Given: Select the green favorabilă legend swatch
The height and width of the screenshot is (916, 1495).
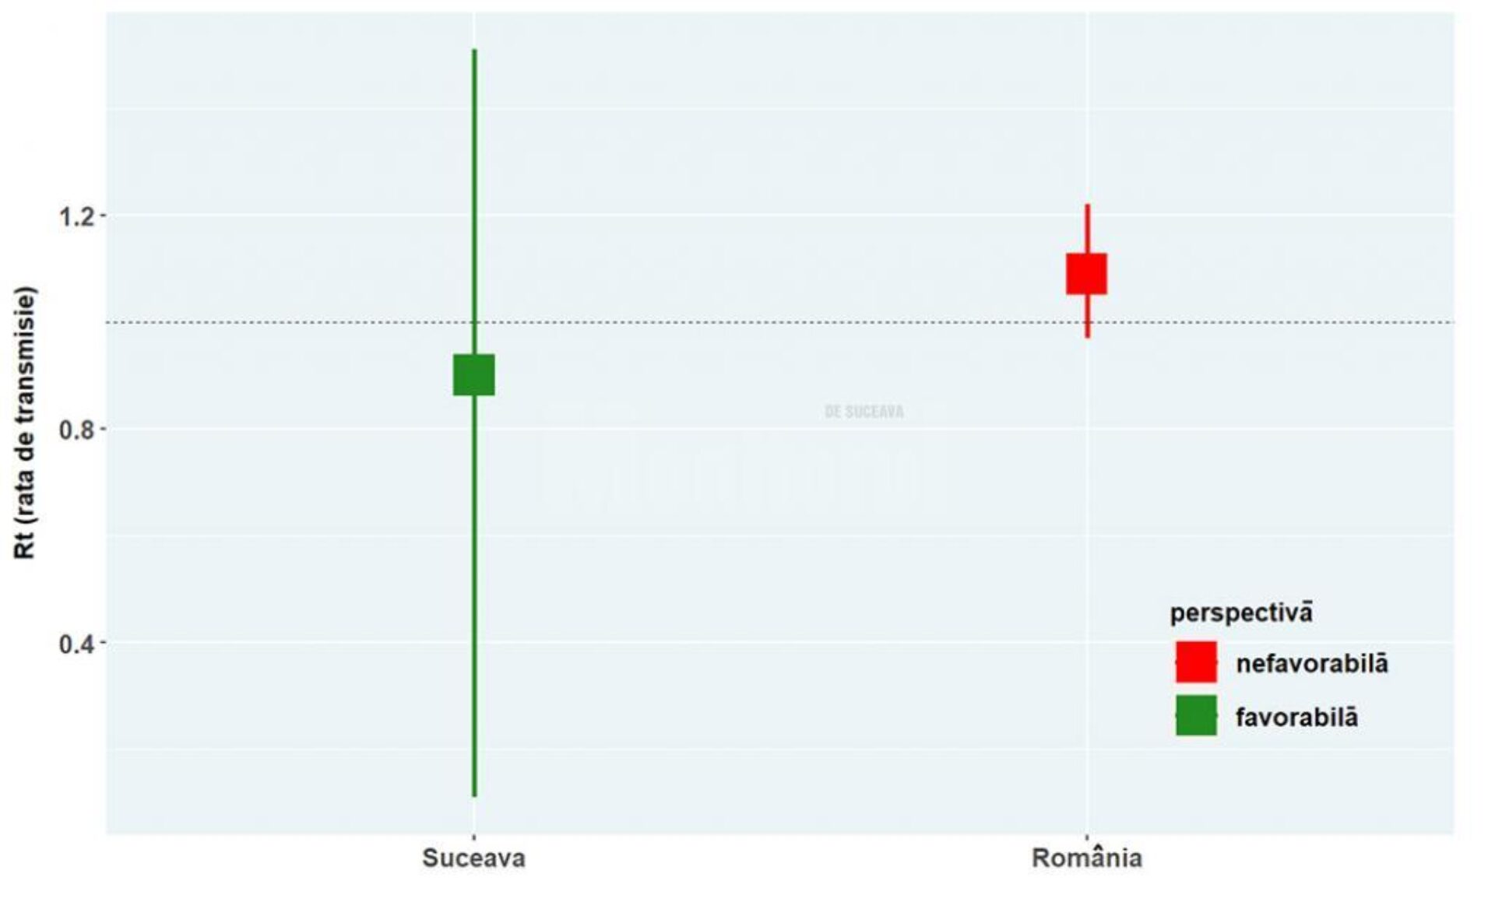Looking at the screenshot, I should point(1196,716).
